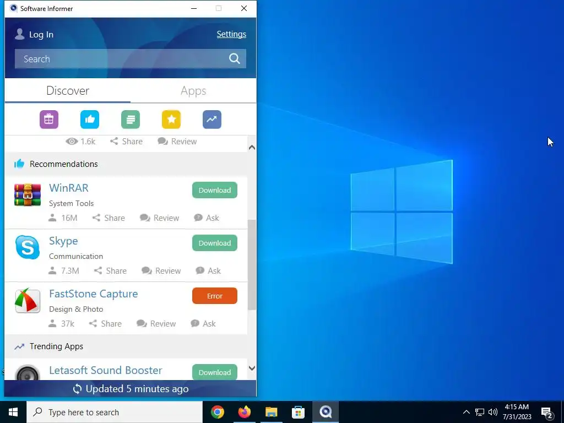Click the WinRAR app icon
564x423 pixels.
28,194
